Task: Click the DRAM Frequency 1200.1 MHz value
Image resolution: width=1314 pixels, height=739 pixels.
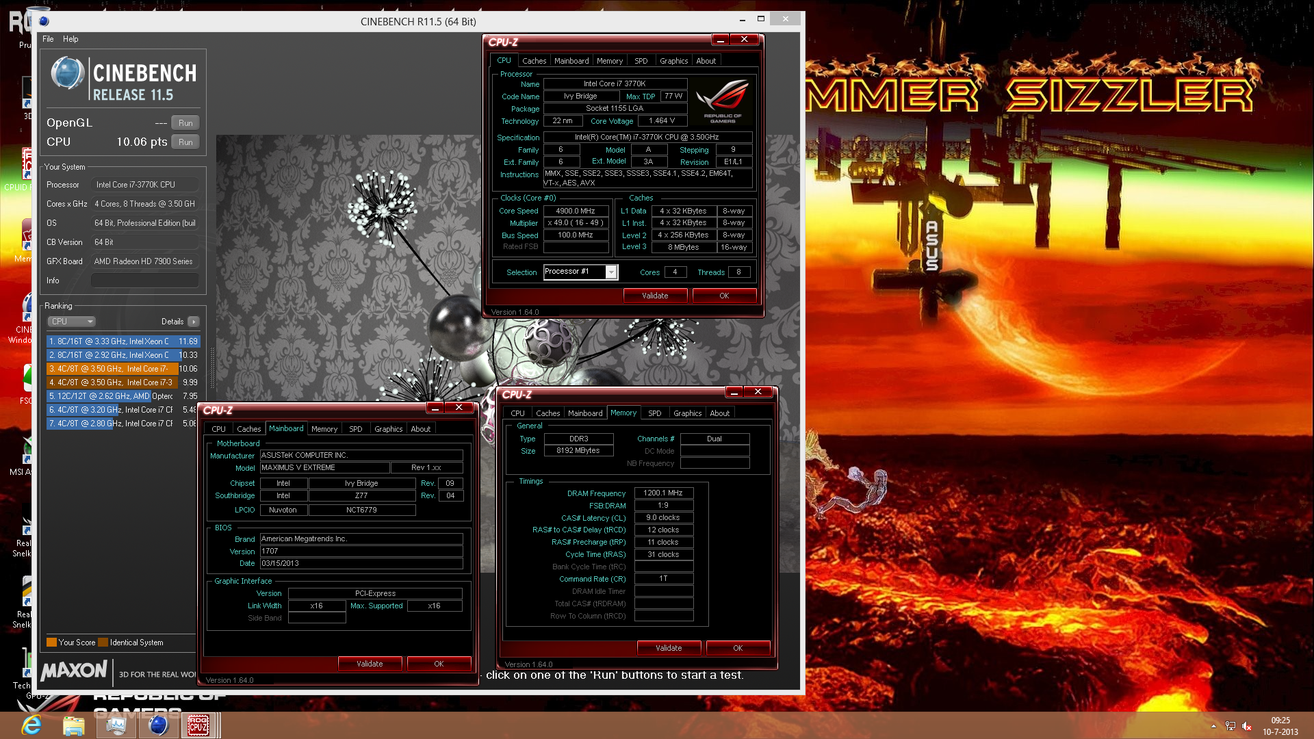Action: pos(663,493)
